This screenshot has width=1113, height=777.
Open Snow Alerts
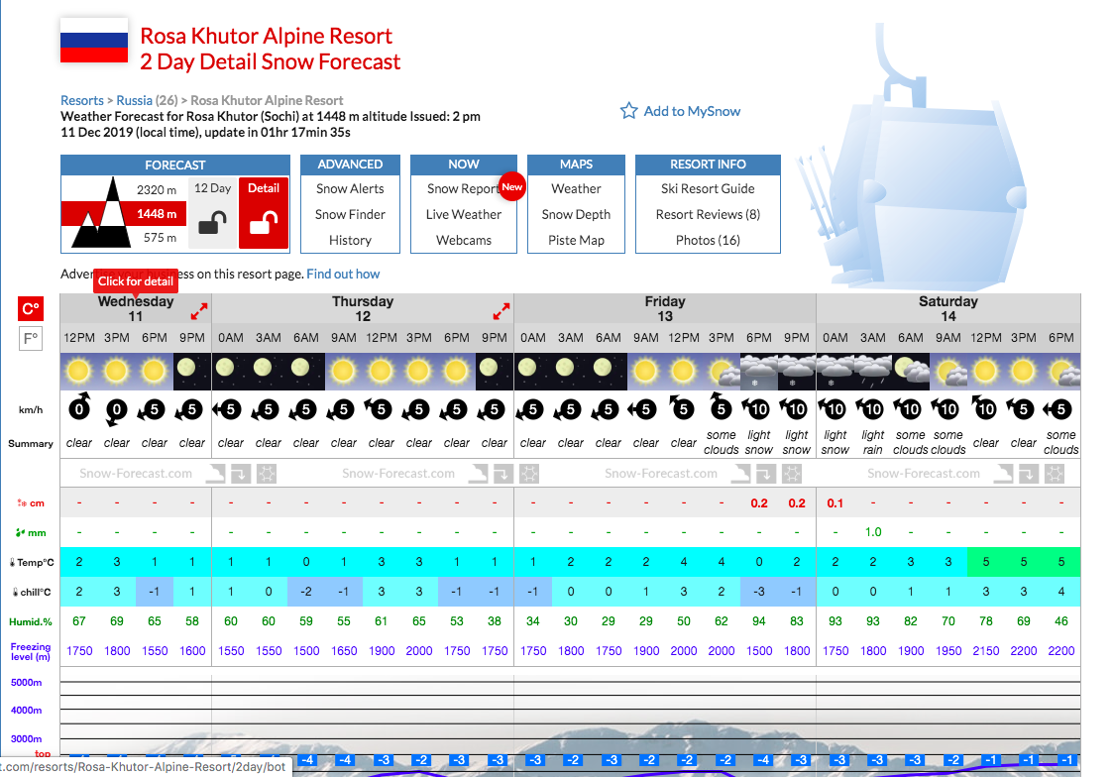coord(350,188)
